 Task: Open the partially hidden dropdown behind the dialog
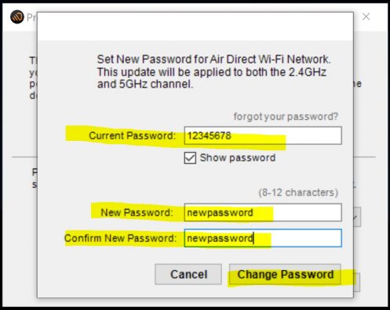(357, 217)
